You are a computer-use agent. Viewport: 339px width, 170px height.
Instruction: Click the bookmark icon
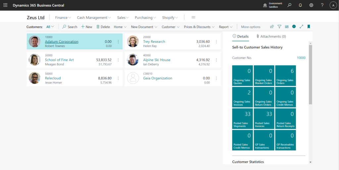click(309, 26)
